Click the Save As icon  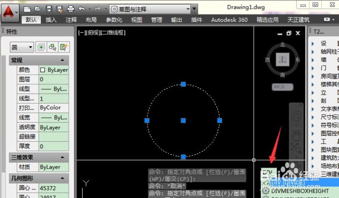point(59,9)
